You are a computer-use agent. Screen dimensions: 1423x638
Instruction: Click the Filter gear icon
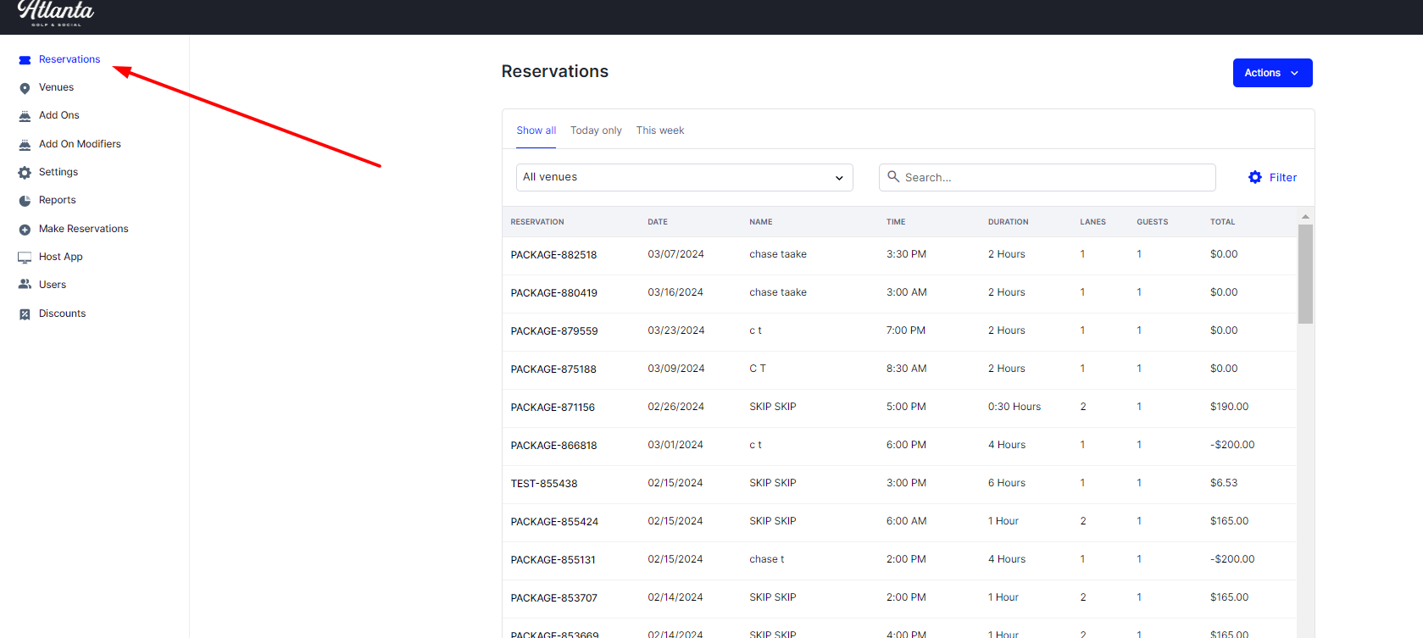tap(1255, 177)
